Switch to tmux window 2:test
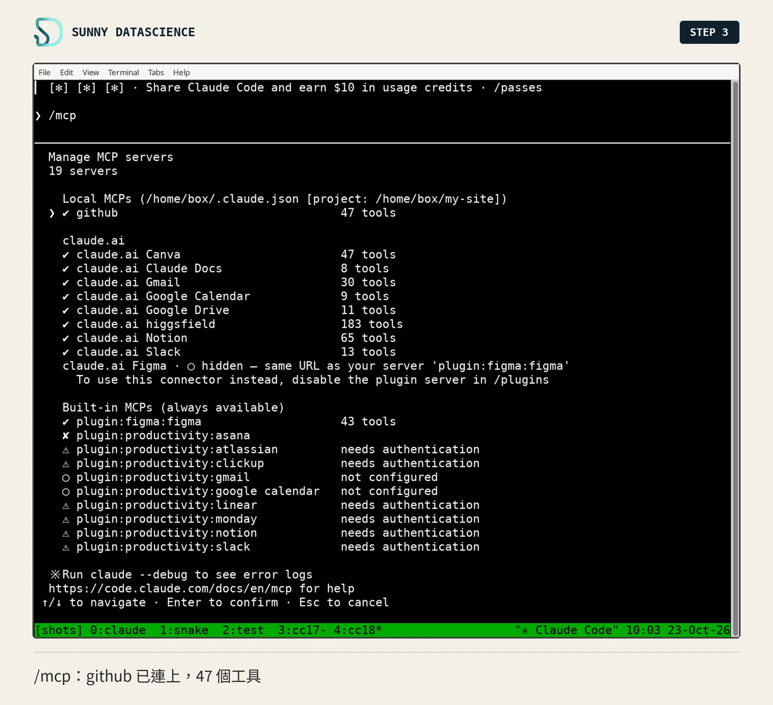 click(x=243, y=630)
